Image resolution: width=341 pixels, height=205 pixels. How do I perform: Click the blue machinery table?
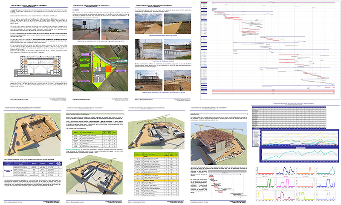[x=33, y=169]
